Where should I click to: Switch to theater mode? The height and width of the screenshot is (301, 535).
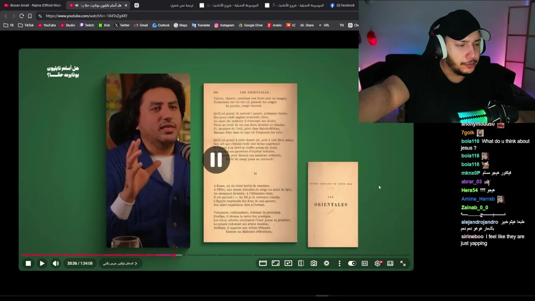pos(390,263)
